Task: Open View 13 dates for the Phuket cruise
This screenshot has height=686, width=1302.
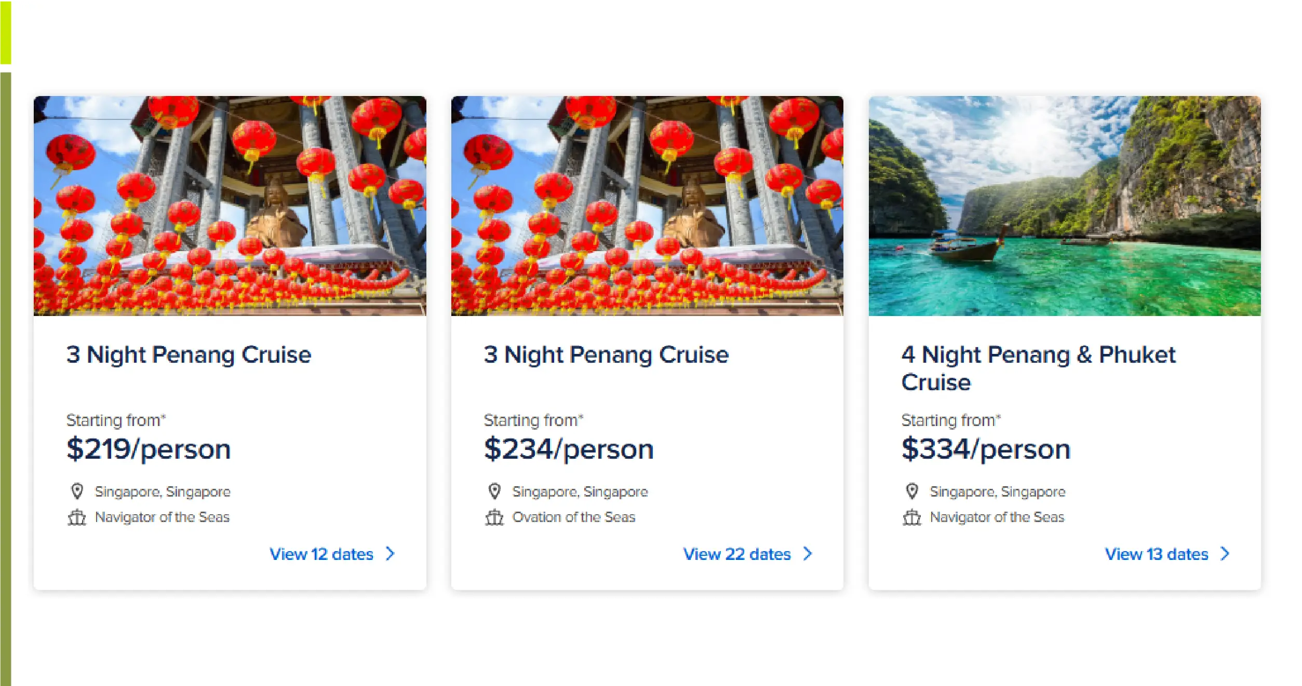Action: pyautogui.click(x=1154, y=554)
